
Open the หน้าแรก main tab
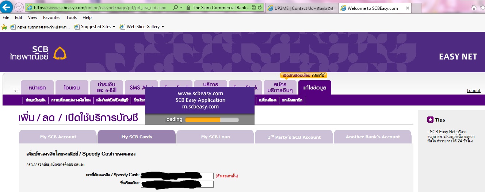pos(37,88)
